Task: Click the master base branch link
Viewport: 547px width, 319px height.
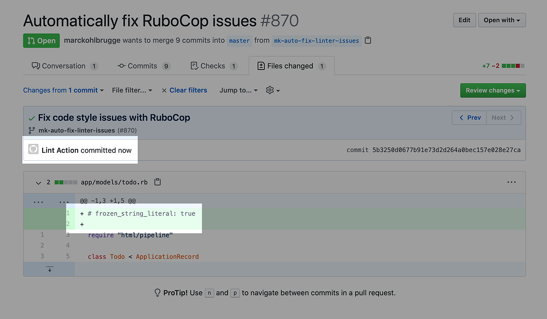Action: coord(239,40)
